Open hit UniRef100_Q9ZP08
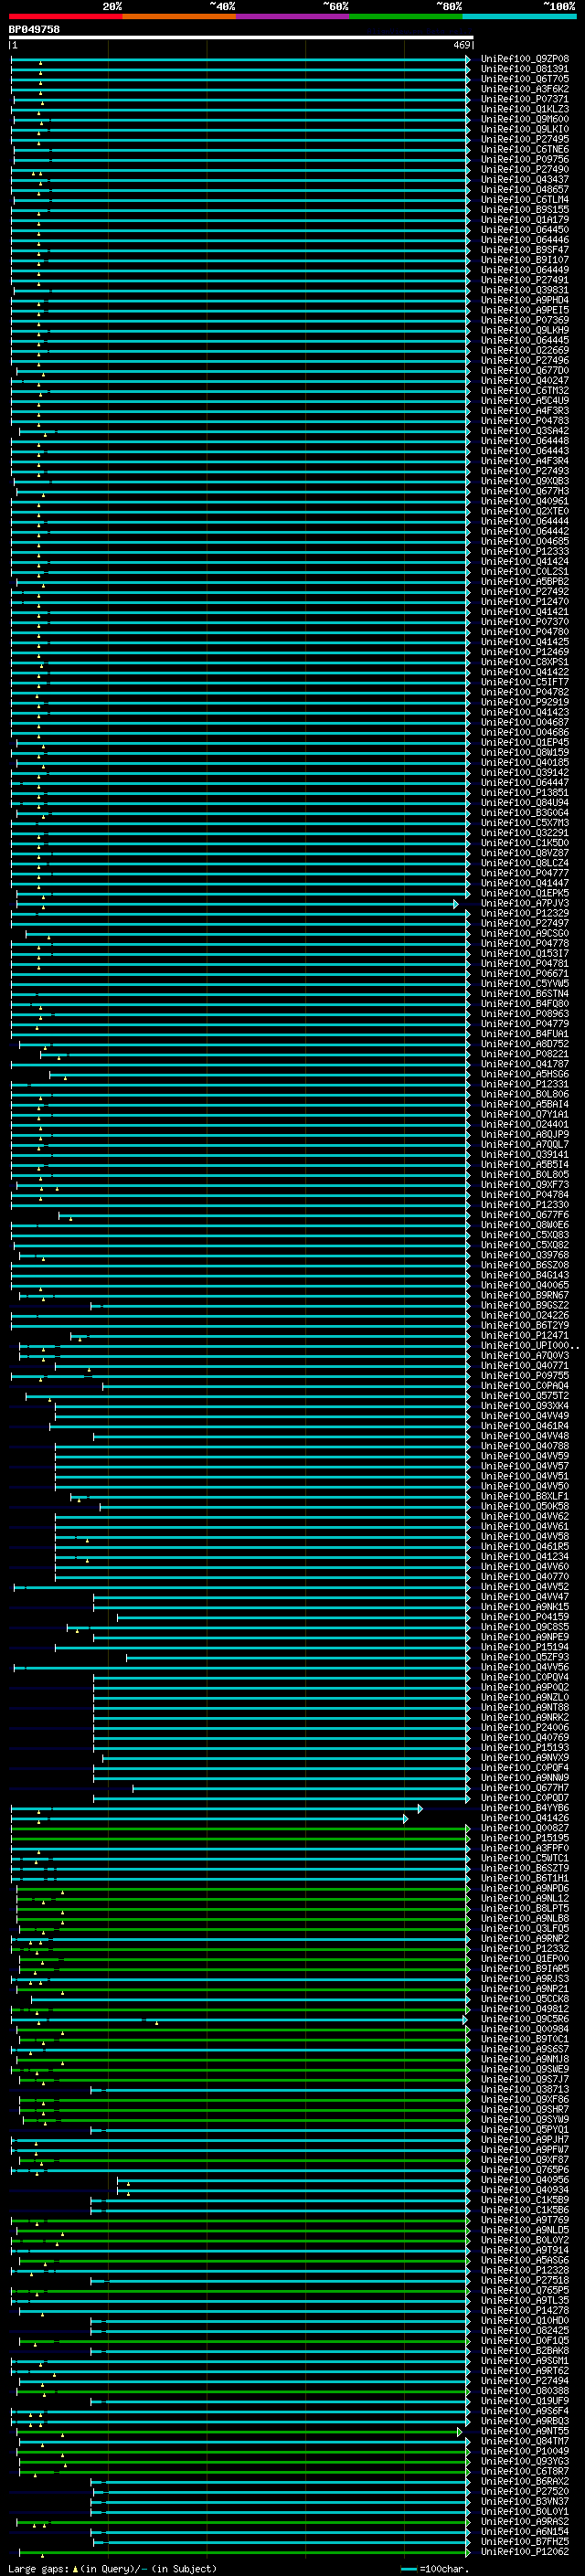The image size is (585, 2576). 525,59
